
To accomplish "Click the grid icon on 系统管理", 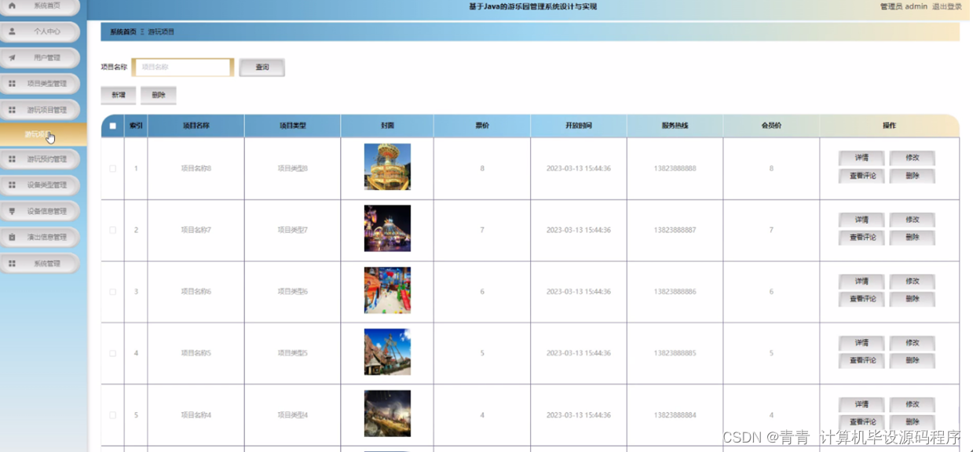I will coord(13,263).
